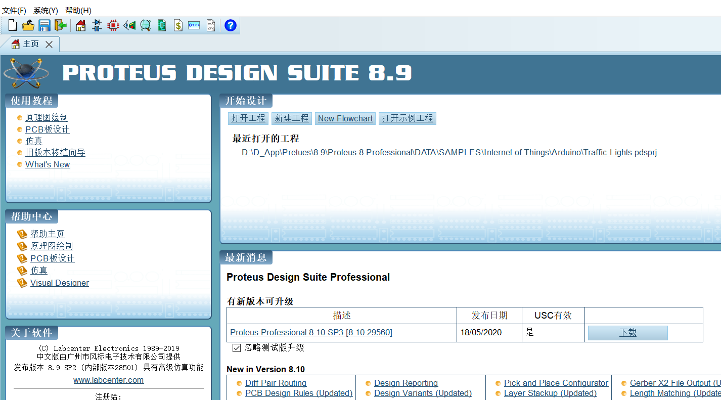
Task: Open the 系统(Y) menu
Action: click(x=46, y=10)
